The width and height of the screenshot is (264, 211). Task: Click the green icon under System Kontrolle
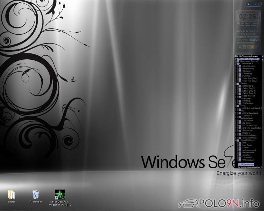tap(247, 46)
